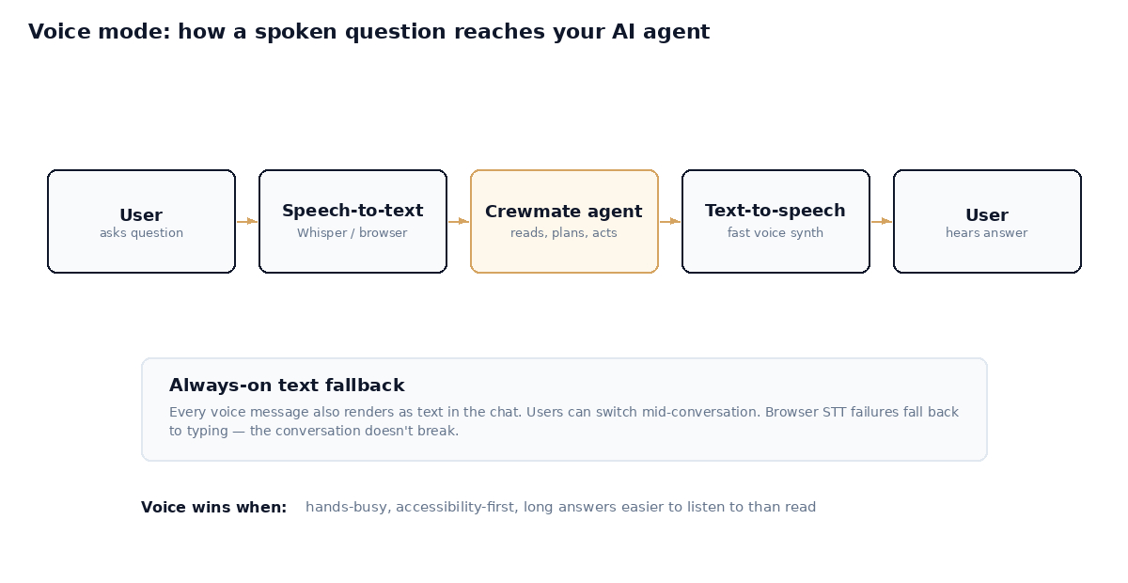
Task: Click arrow from Crewmate agent to Text-to-speech
Action: (x=670, y=222)
